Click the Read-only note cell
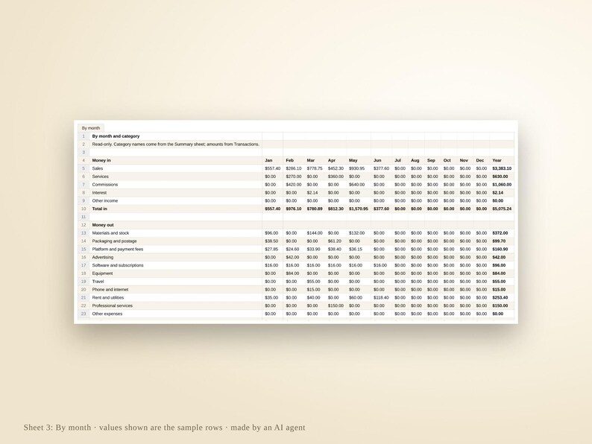The height and width of the screenshot is (444, 592). (175, 144)
